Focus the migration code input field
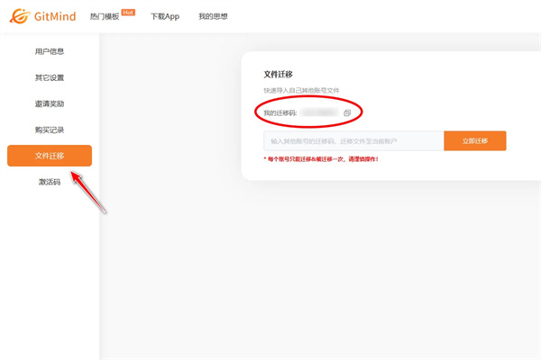 pyautogui.click(x=353, y=141)
